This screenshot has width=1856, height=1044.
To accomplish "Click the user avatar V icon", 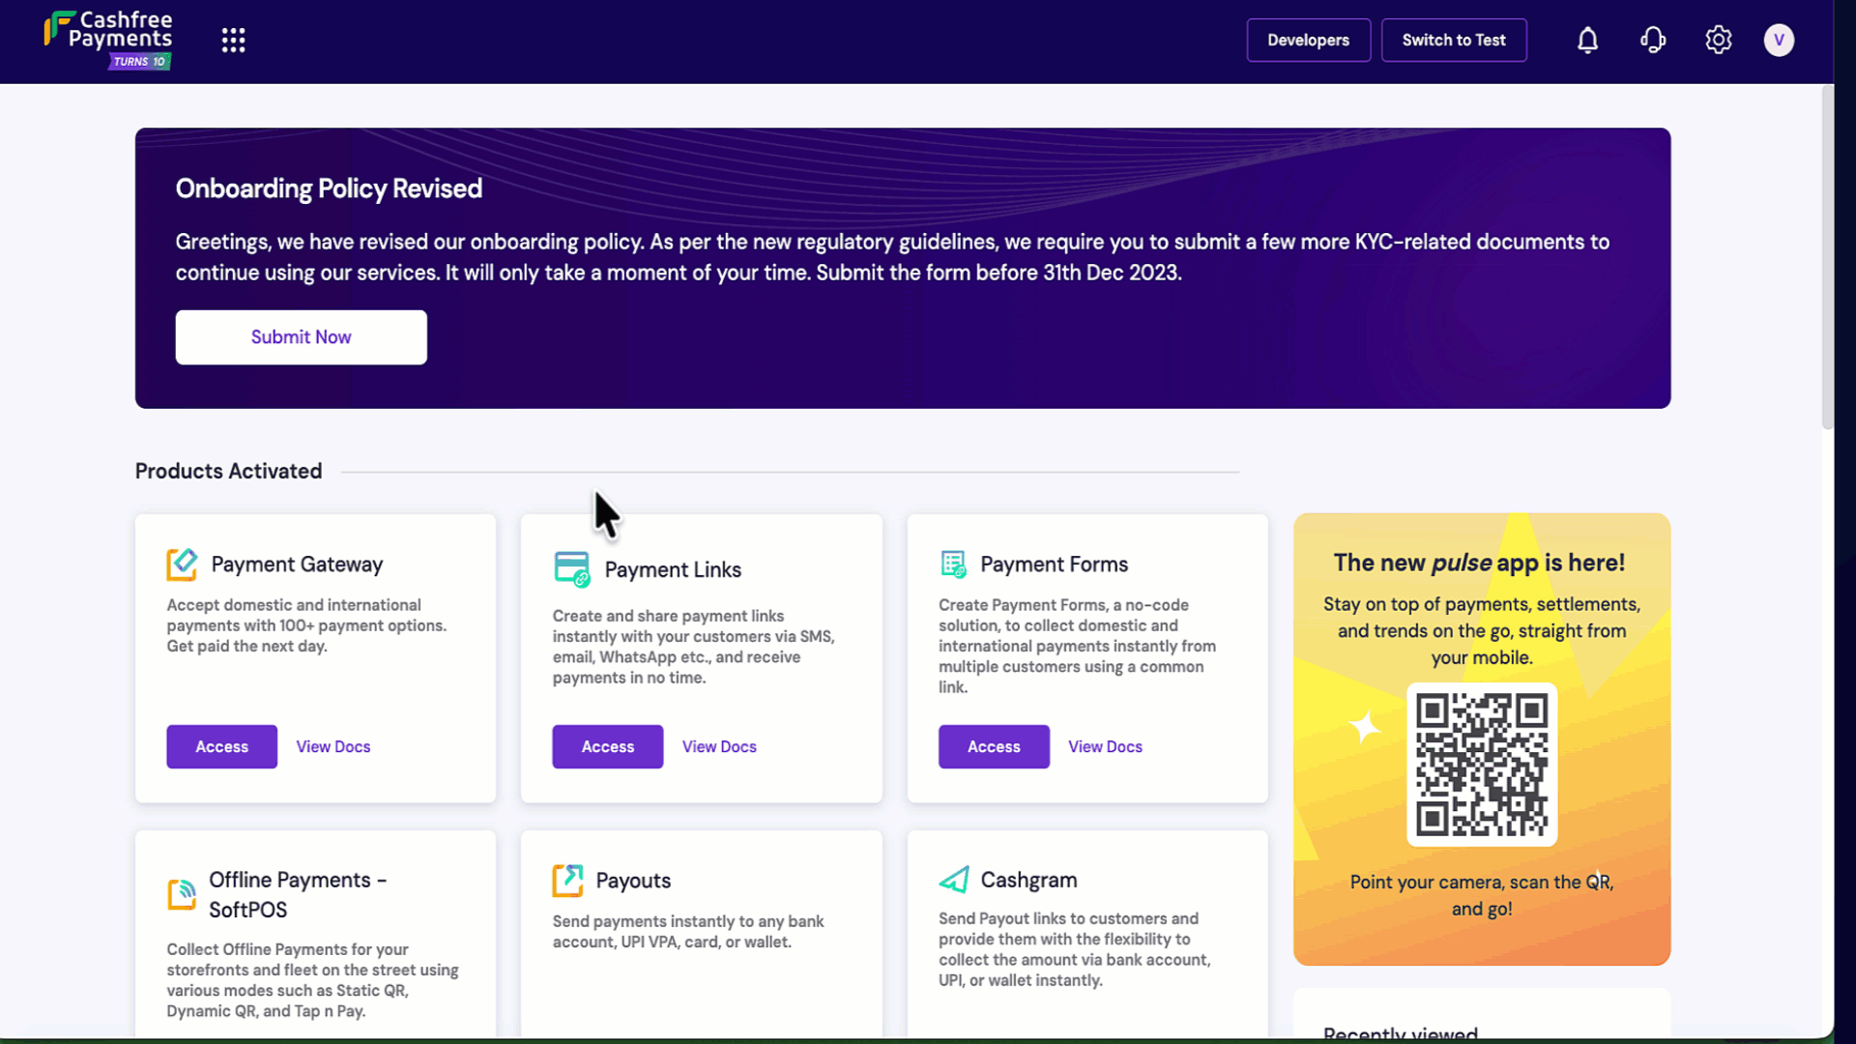I will 1779,40.
